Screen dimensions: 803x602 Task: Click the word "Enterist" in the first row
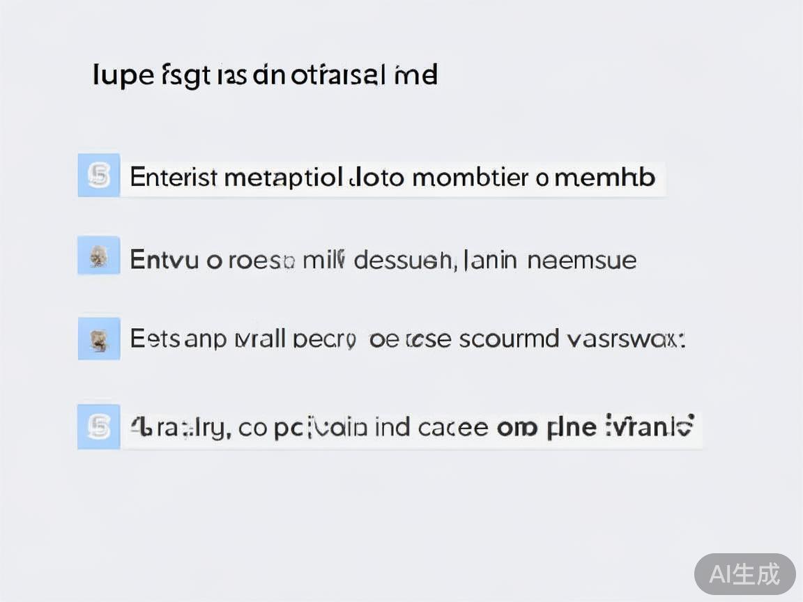174,178
